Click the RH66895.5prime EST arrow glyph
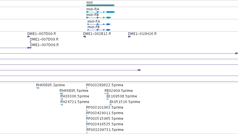The image size is (238, 134). pyautogui.click(x=61, y=94)
